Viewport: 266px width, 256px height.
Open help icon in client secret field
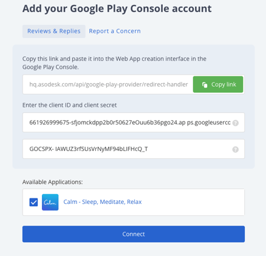click(235, 149)
